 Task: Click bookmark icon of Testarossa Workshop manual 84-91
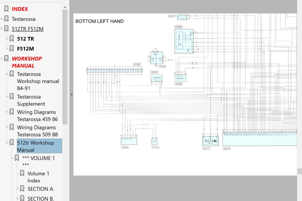[x=12, y=74]
